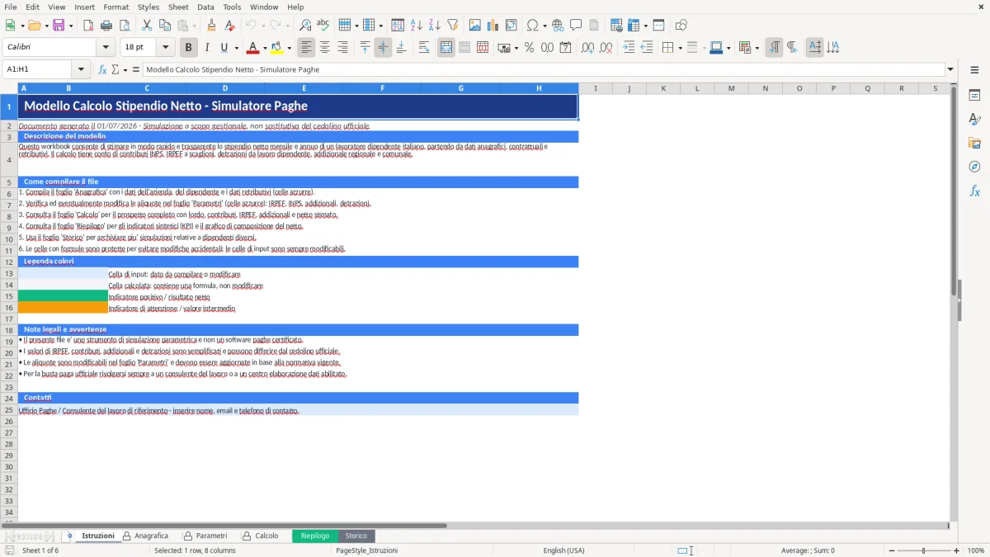This screenshot has height=557, width=990.
Task: Toggle italic formatting
Action: tap(207, 48)
